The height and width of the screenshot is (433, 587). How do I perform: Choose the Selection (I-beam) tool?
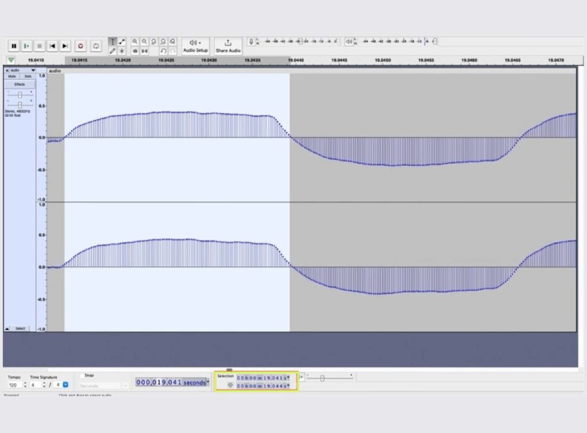[112, 41]
